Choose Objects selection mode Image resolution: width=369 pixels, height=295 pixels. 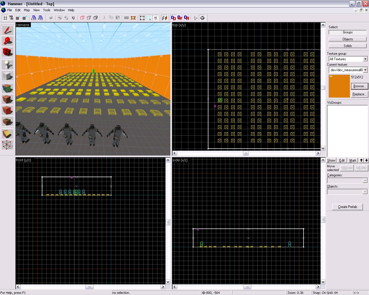(x=348, y=39)
